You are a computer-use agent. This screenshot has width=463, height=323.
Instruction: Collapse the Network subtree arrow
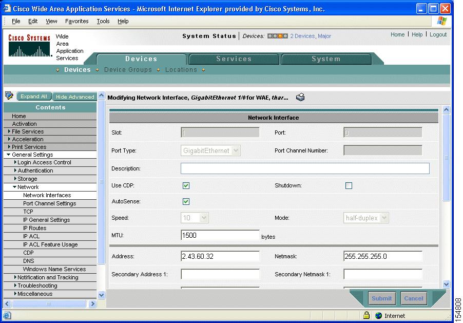coord(14,187)
